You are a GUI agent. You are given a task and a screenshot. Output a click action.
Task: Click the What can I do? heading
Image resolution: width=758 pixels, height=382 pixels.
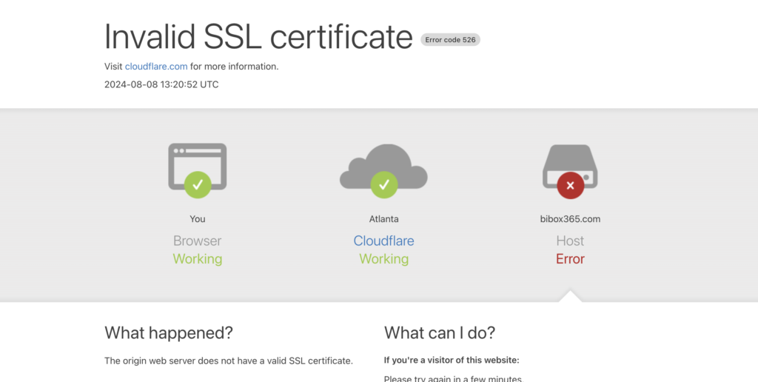440,333
